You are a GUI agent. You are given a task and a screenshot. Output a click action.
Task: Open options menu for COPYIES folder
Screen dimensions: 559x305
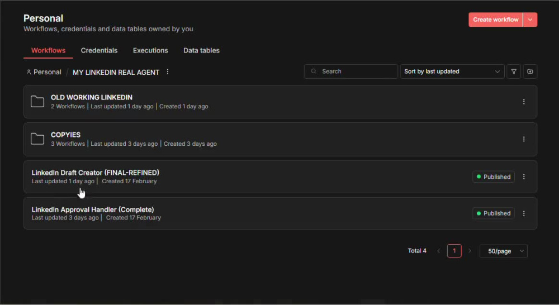(x=524, y=139)
